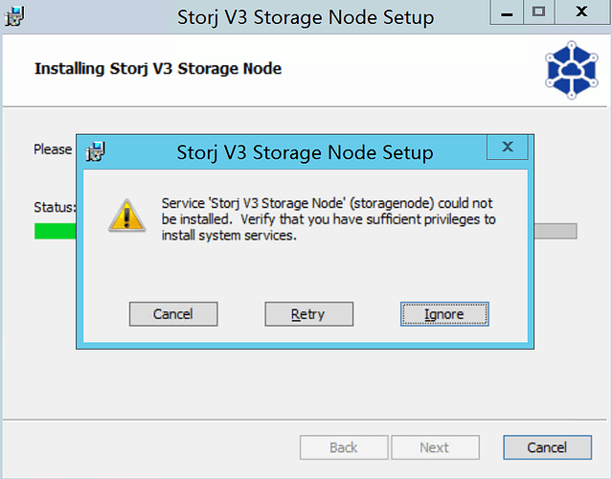Click the installer icon in the main window title bar
612x479 pixels.
15,16
